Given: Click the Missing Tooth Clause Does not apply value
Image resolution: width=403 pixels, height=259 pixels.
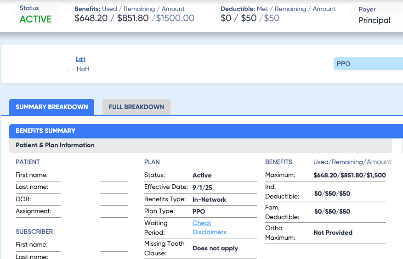Looking at the screenshot, I should tap(215, 248).
